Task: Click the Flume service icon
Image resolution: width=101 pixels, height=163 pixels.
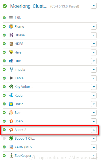Action: click(11, 26)
